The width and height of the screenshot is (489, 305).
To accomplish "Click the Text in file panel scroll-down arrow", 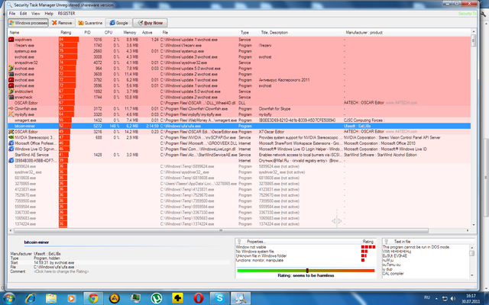I will pyautogui.click(x=472, y=275).
